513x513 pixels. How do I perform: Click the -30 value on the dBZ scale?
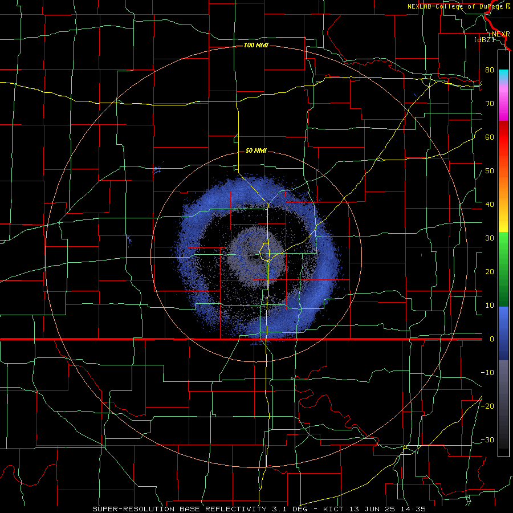487,439
